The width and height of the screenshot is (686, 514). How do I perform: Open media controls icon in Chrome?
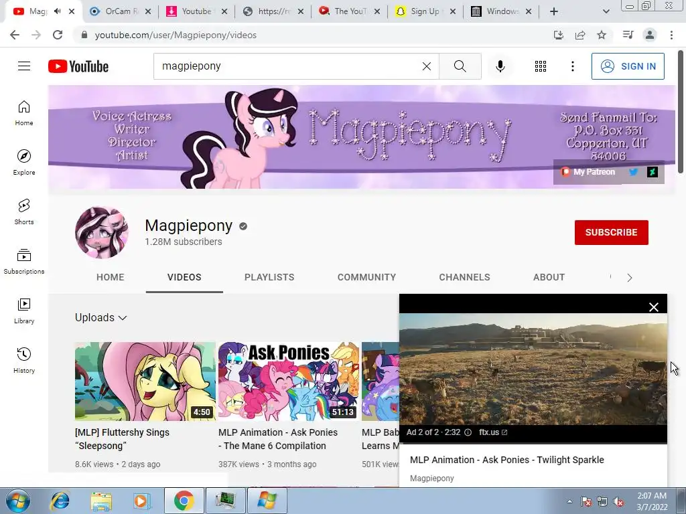point(628,35)
